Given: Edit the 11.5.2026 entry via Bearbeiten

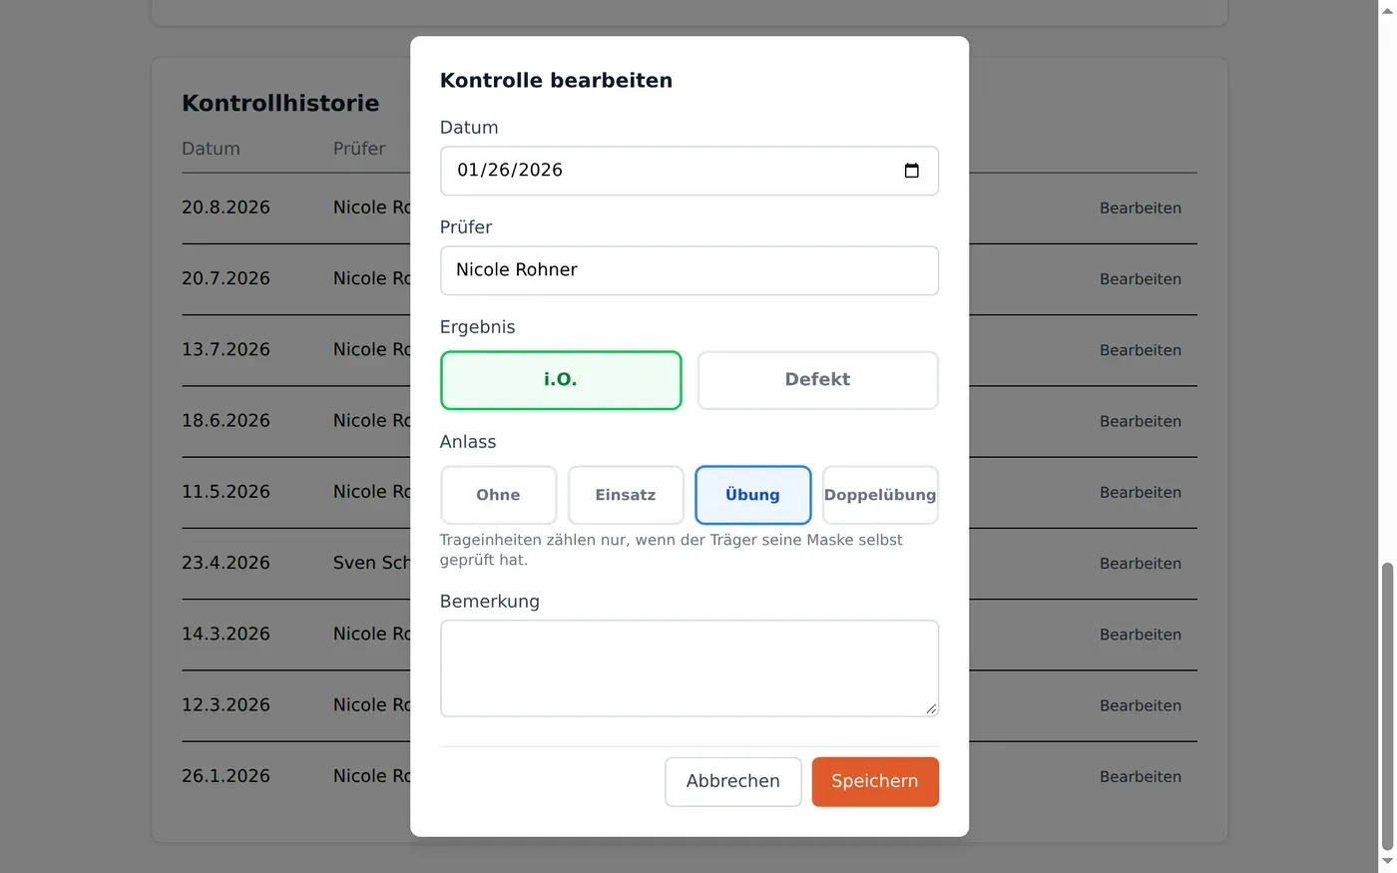Looking at the screenshot, I should coord(1141,493).
